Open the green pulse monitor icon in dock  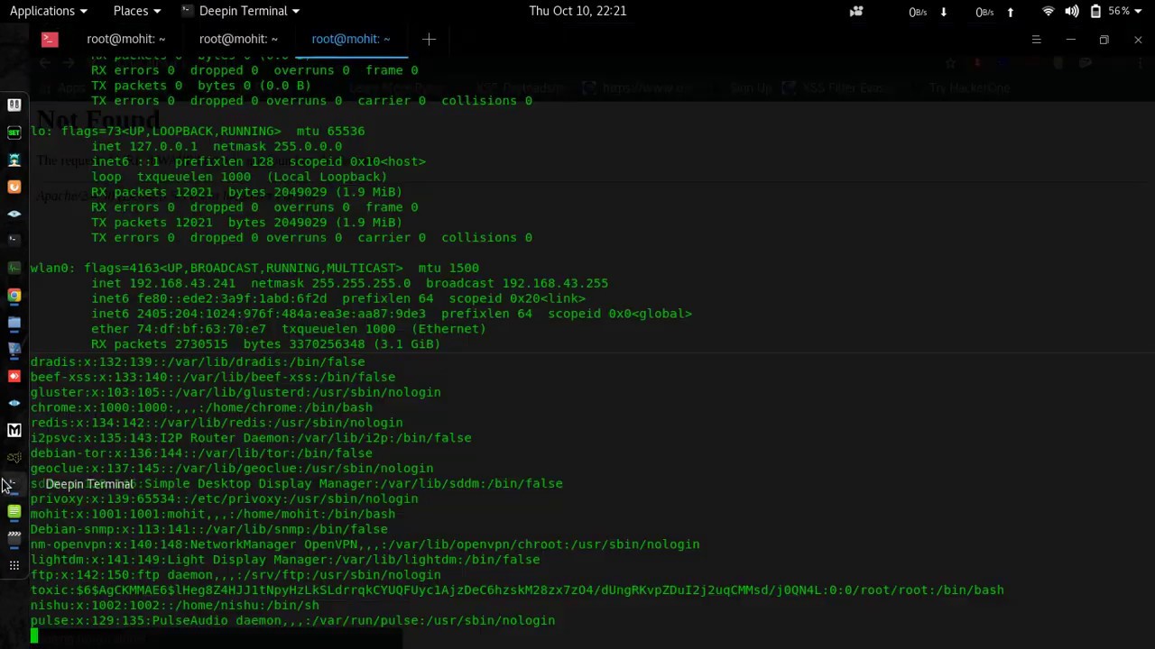click(14, 268)
